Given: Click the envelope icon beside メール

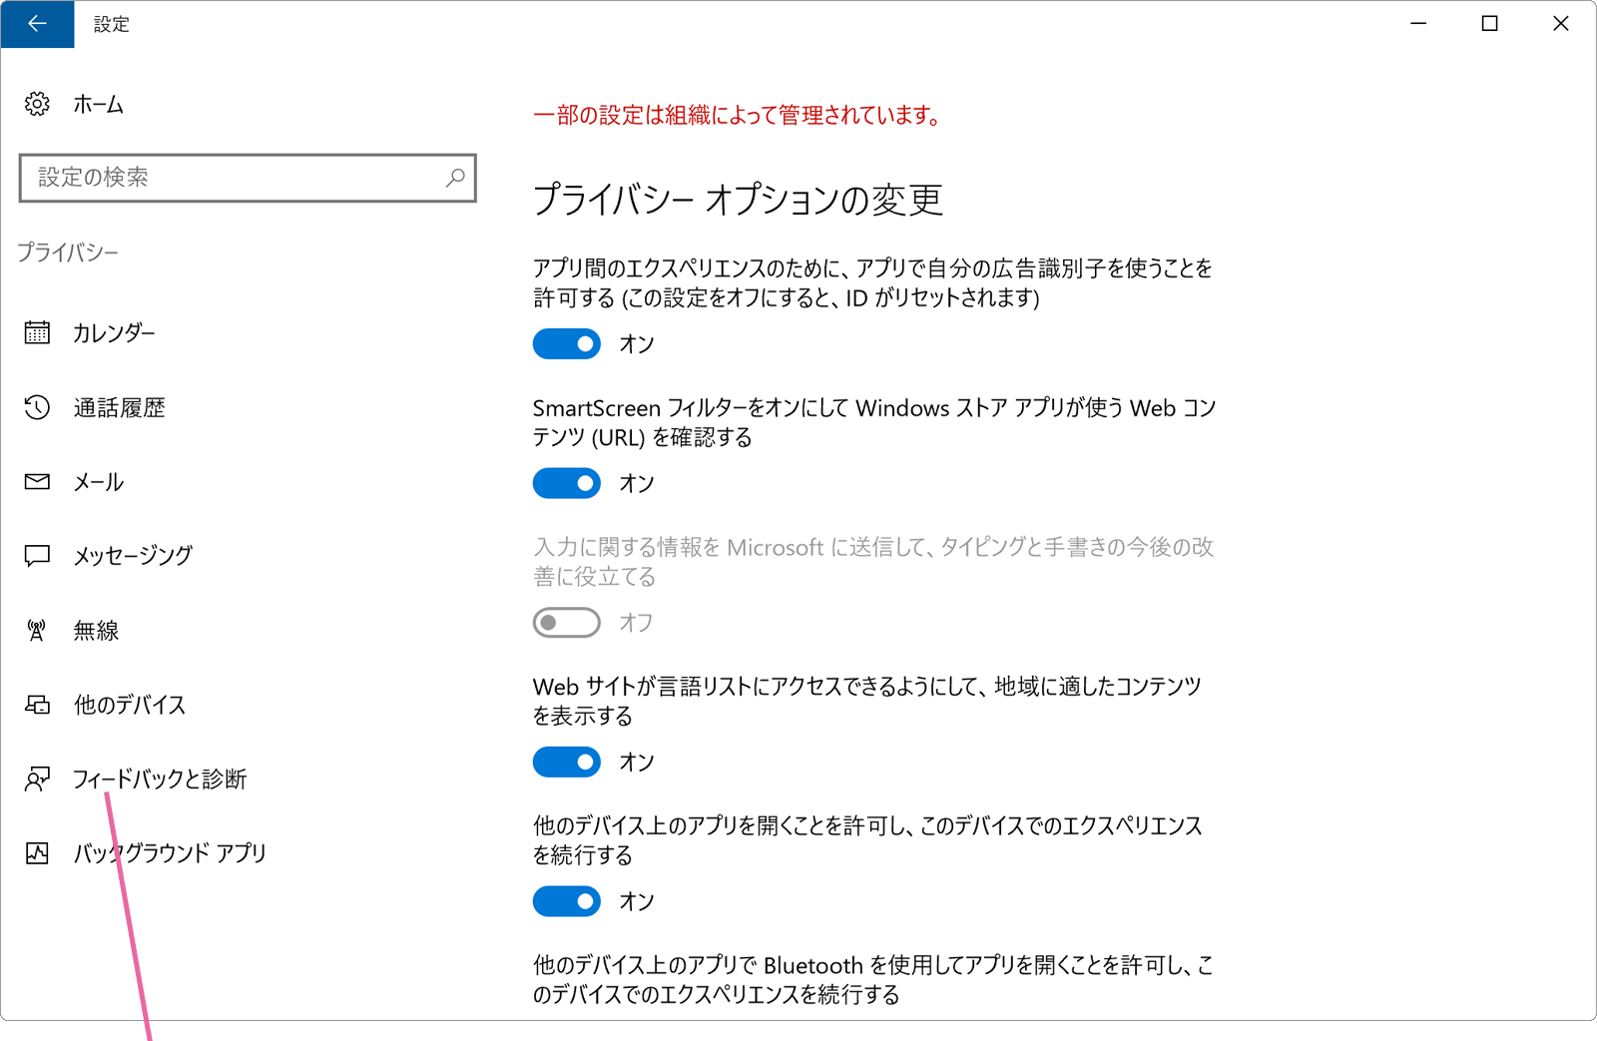Looking at the screenshot, I should (37, 482).
